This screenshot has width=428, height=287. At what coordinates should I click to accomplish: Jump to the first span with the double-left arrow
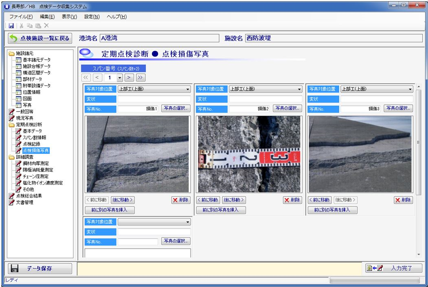[x=86, y=77]
